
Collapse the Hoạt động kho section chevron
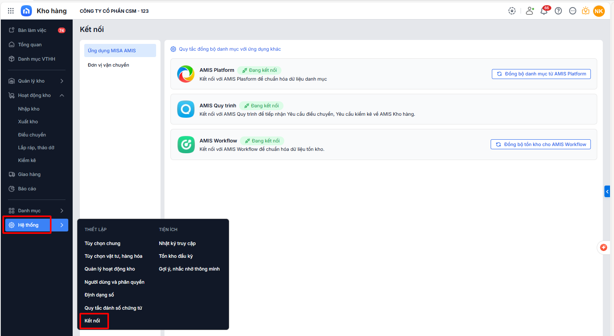62,95
